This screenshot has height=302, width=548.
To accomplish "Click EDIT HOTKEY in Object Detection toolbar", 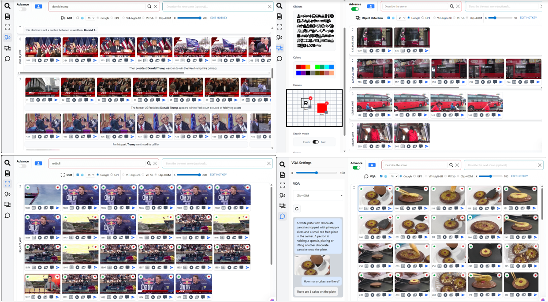I will (x=528, y=18).
